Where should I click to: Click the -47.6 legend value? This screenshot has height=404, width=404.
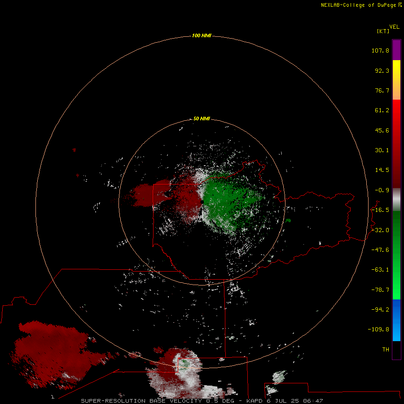380,250
